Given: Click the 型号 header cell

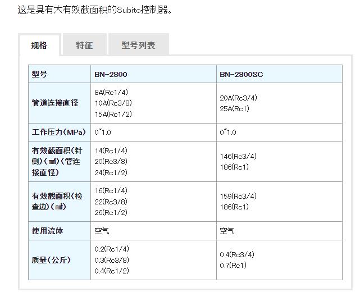Looking at the screenshot, I should [x=40, y=74].
